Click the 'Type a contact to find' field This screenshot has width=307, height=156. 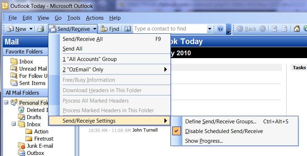pos(170,29)
